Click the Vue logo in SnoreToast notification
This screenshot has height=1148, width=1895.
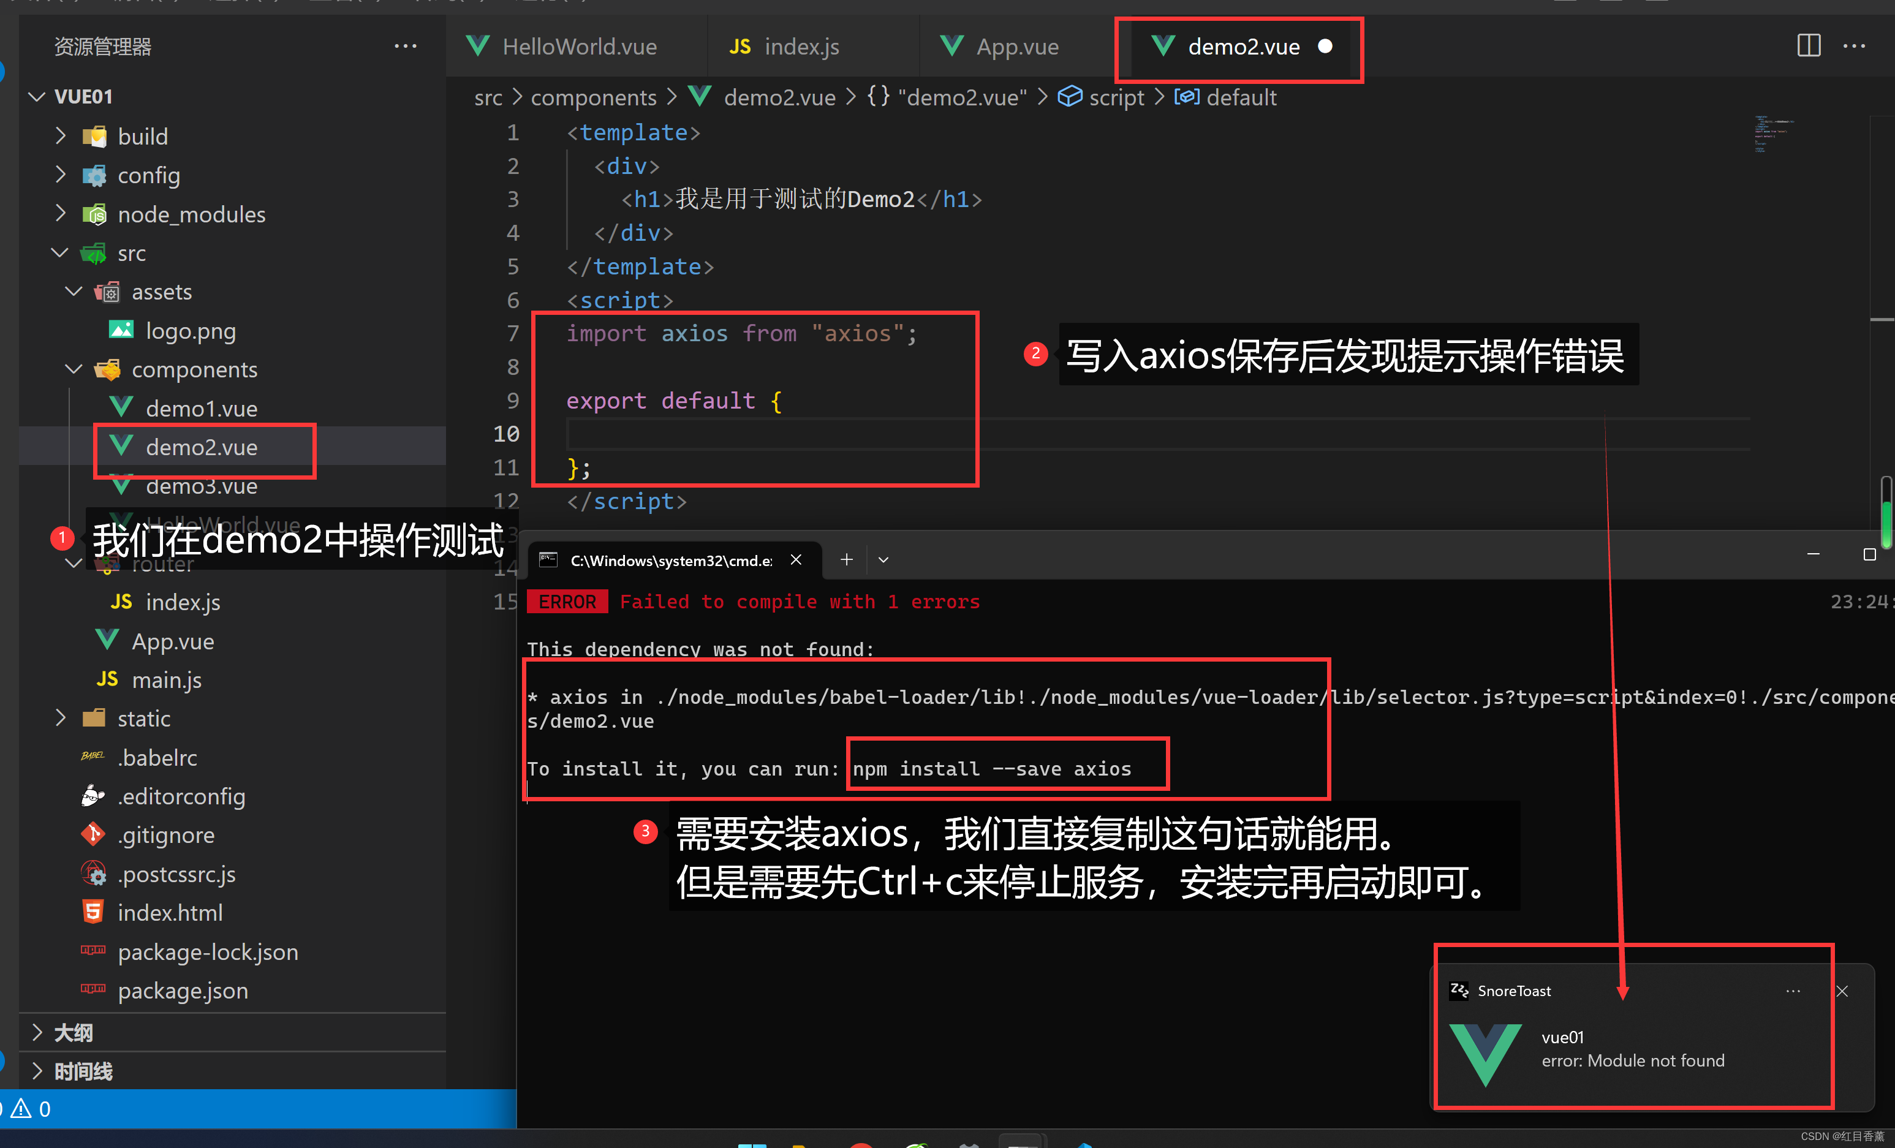pyautogui.click(x=1485, y=1052)
